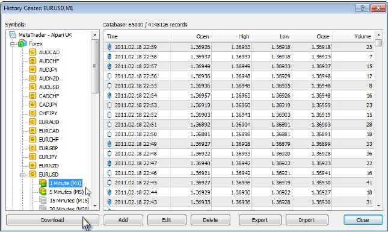Click the CHFJPY symbol coin icon
This screenshot has height=232, width=388.
pyautogui.click(x=32, y=113)
